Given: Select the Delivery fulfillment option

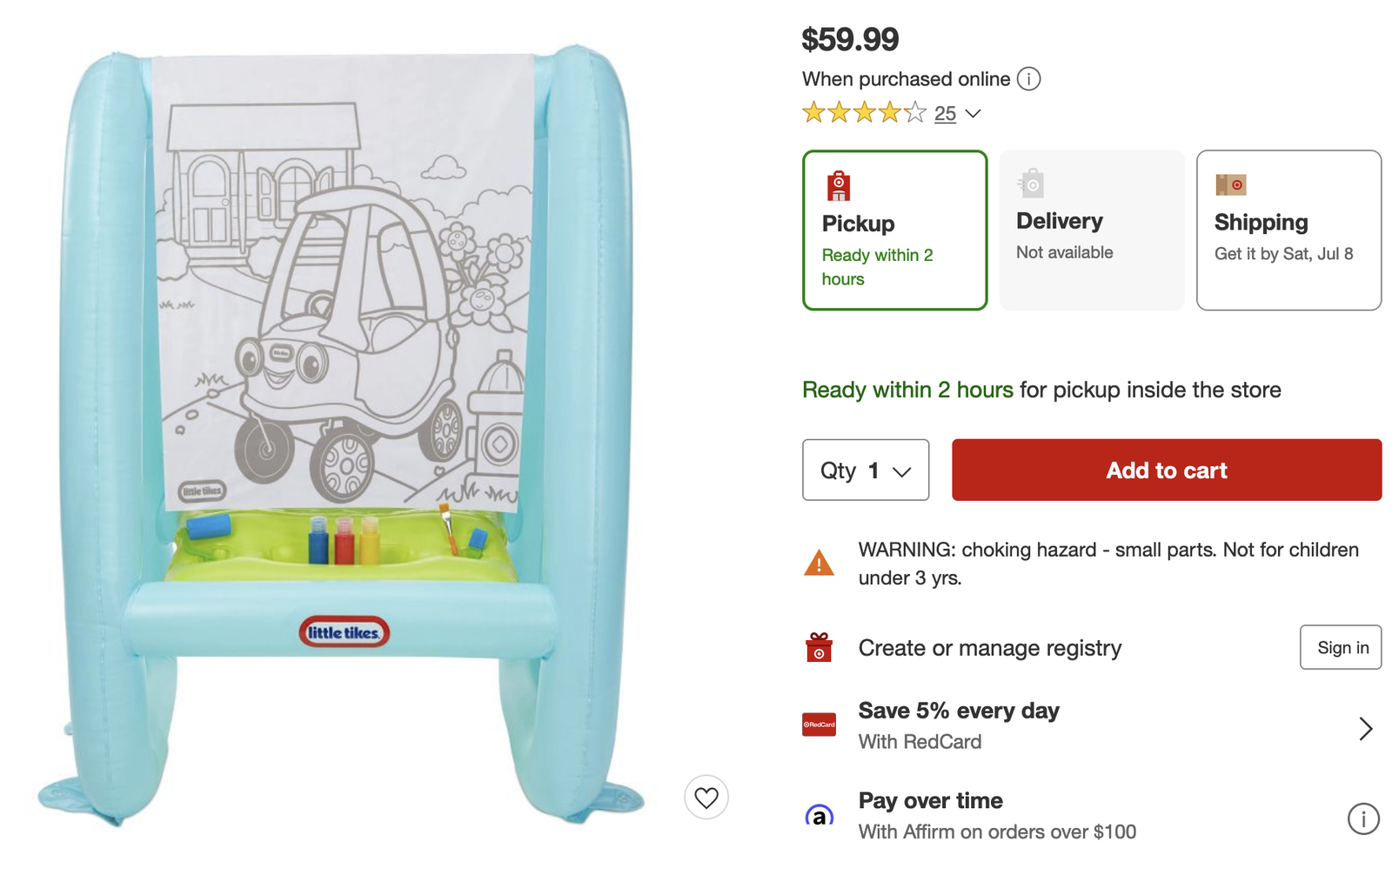Looking at the screenshot, I should coord(1091,230).
